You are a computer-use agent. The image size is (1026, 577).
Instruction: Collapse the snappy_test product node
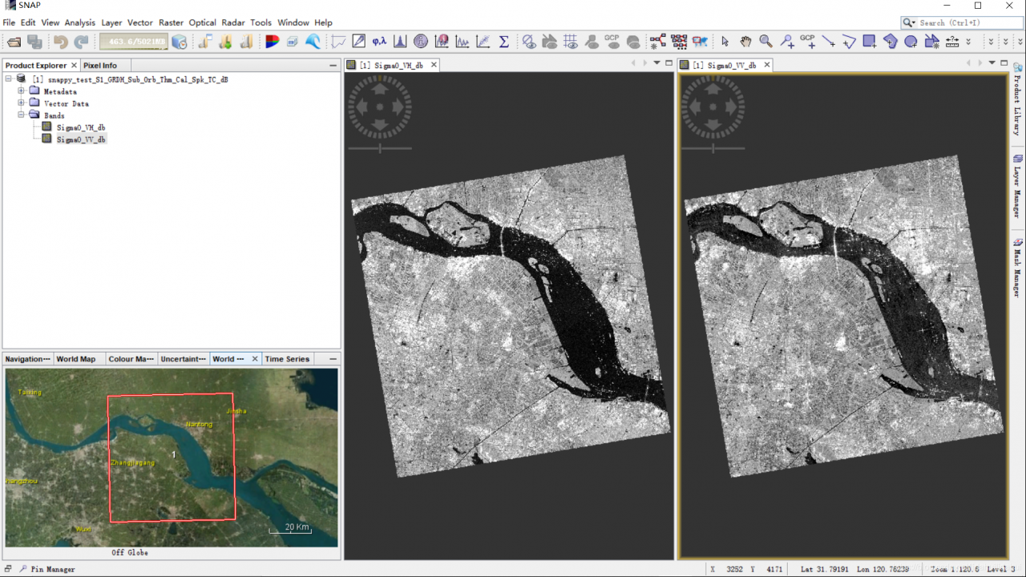pyautogui.click(x=9, y=79)
